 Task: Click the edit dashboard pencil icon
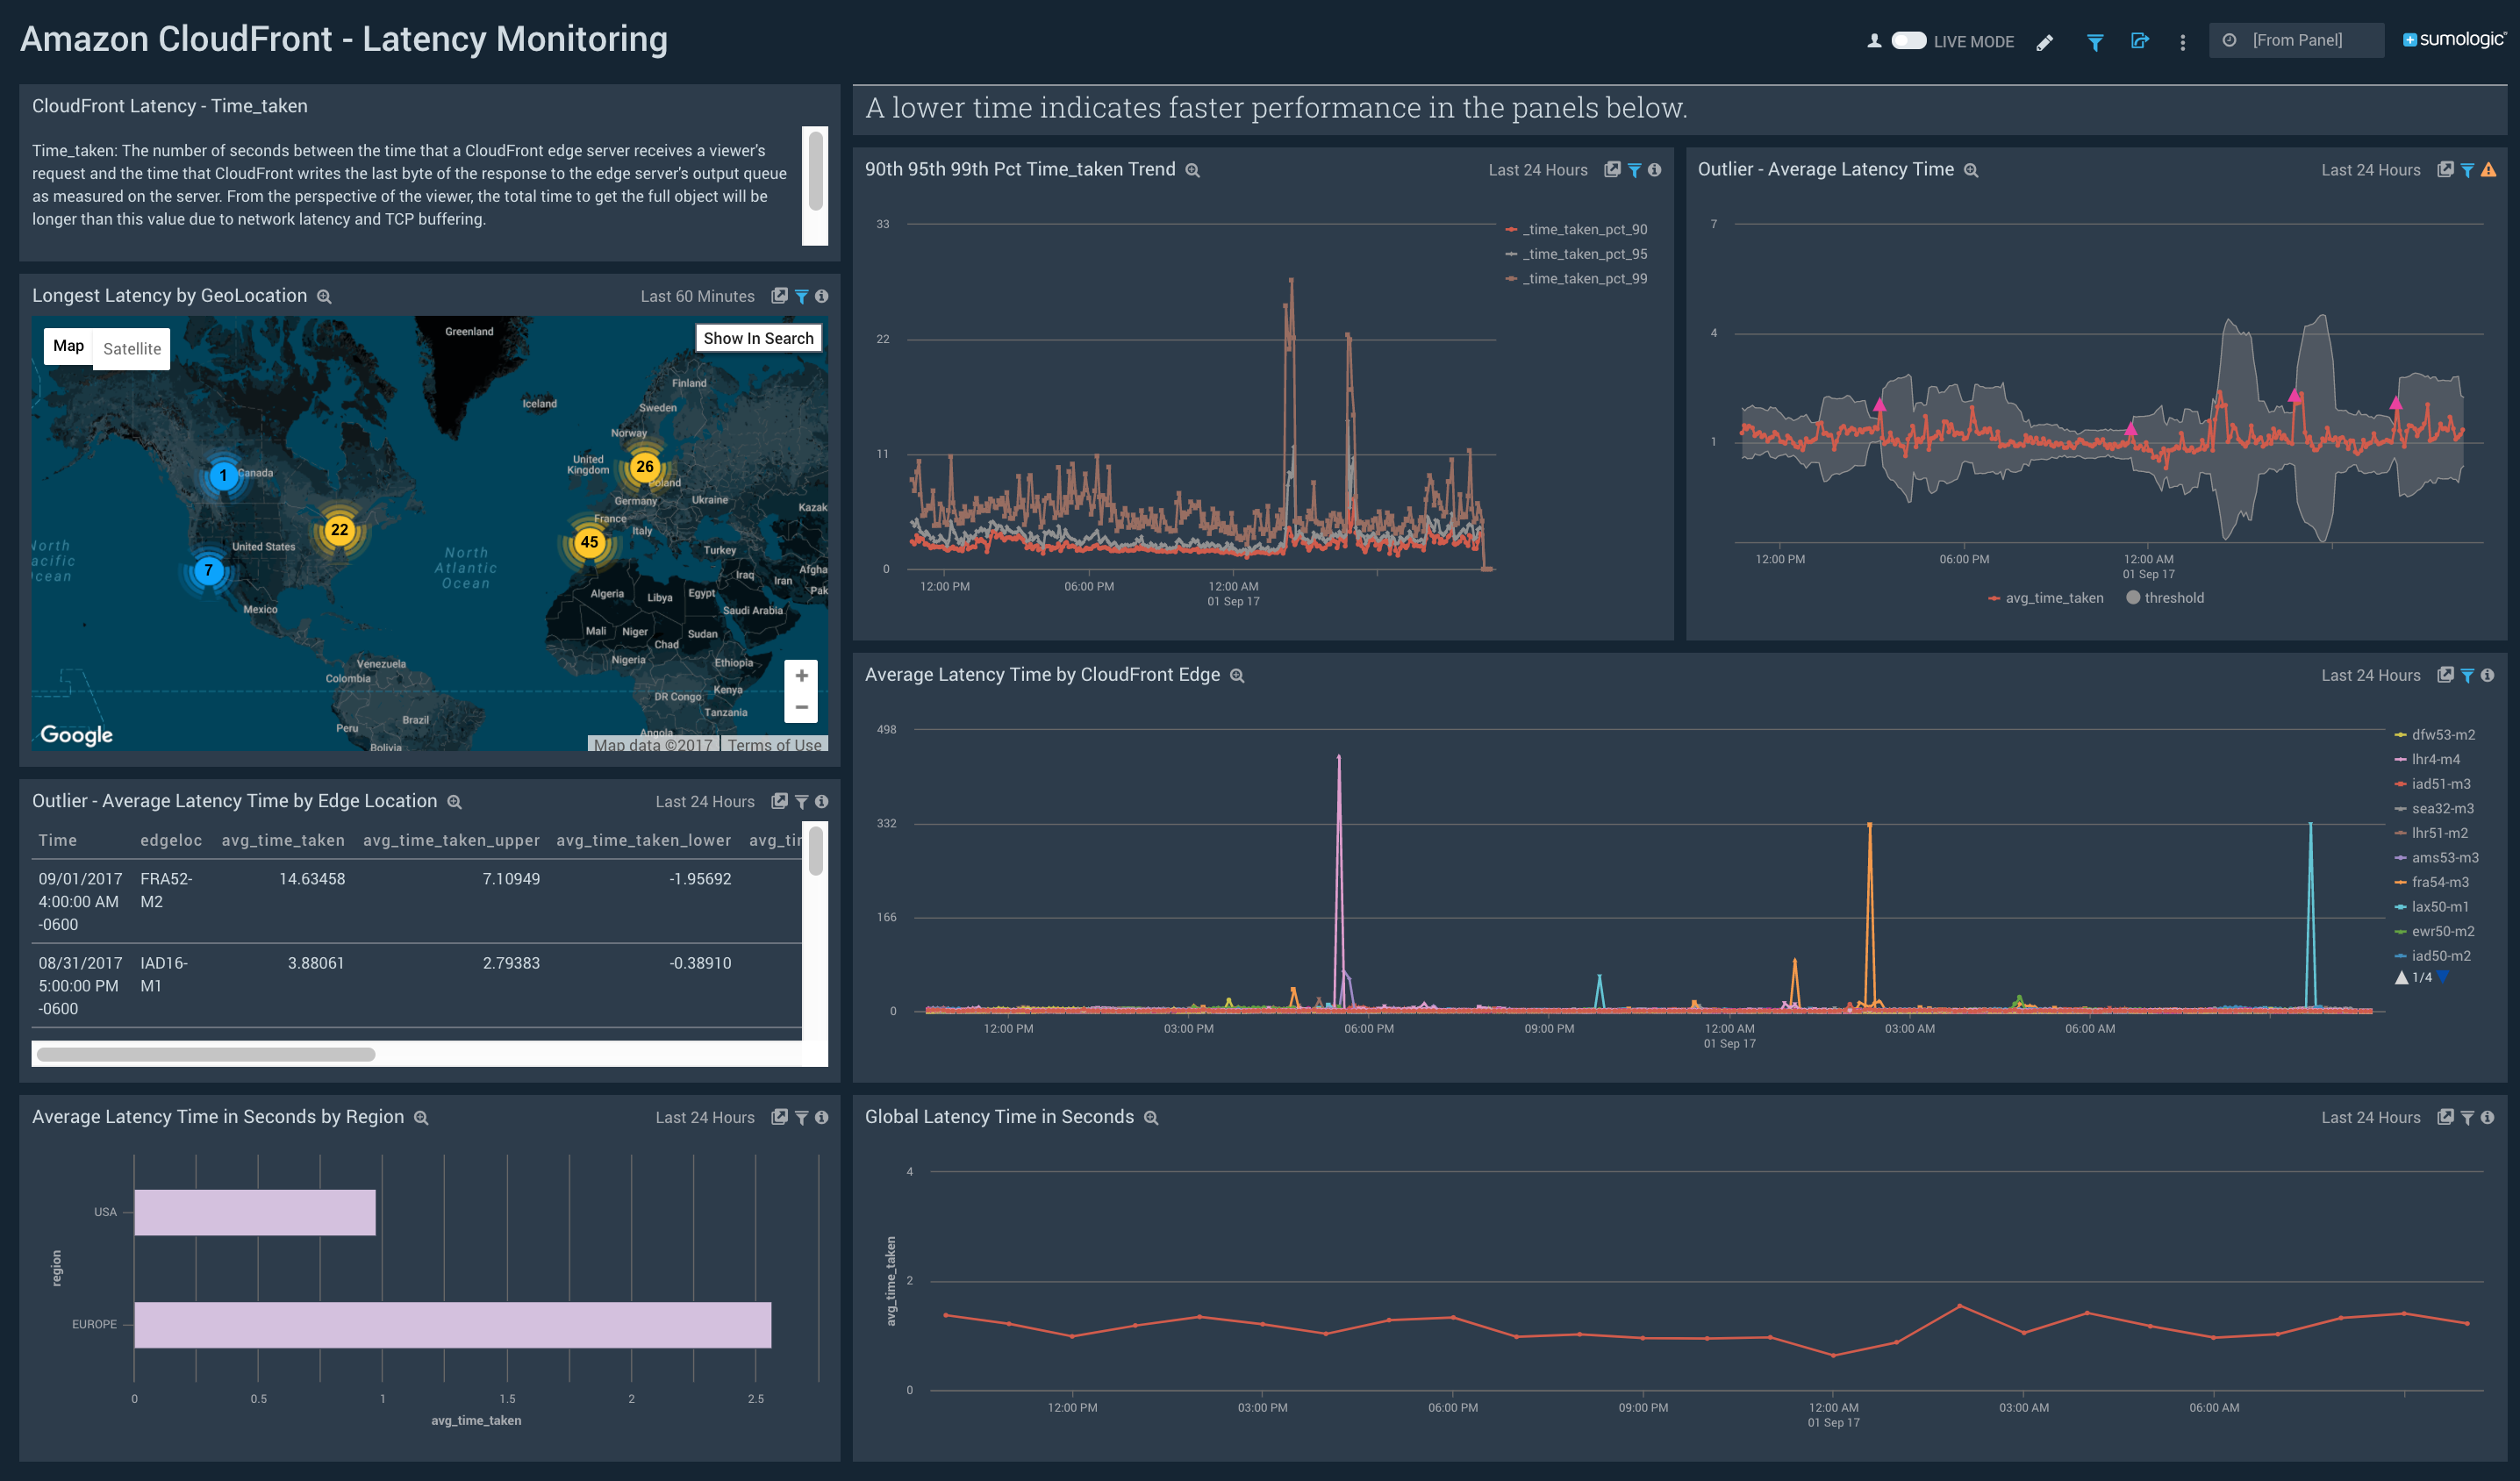tap(2045, 42)
